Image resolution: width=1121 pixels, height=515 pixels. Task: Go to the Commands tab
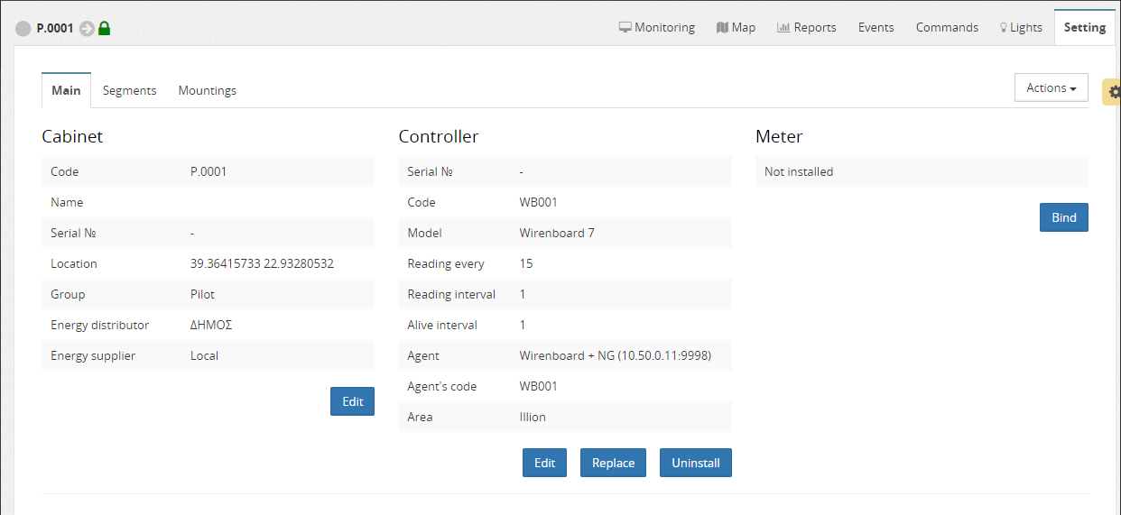click(x=947, y=27)
